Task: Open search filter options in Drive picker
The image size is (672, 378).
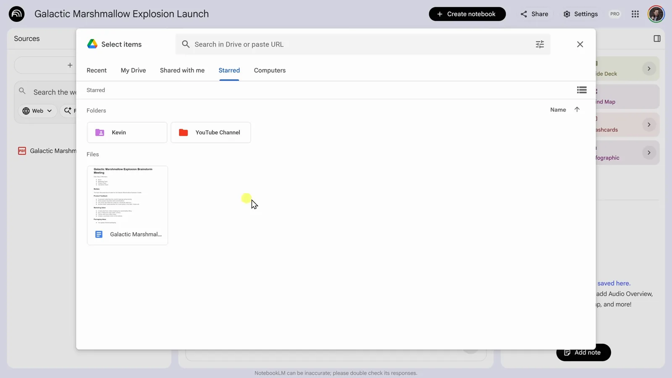Action: 540,44
